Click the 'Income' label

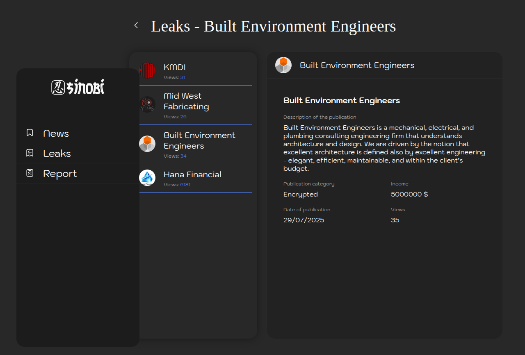pos(399,184)
